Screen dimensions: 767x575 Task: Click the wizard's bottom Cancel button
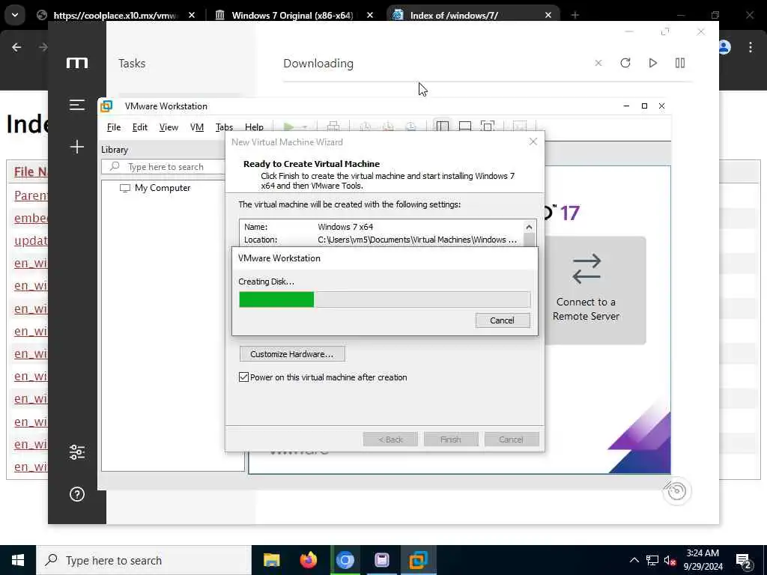[512, 439]
